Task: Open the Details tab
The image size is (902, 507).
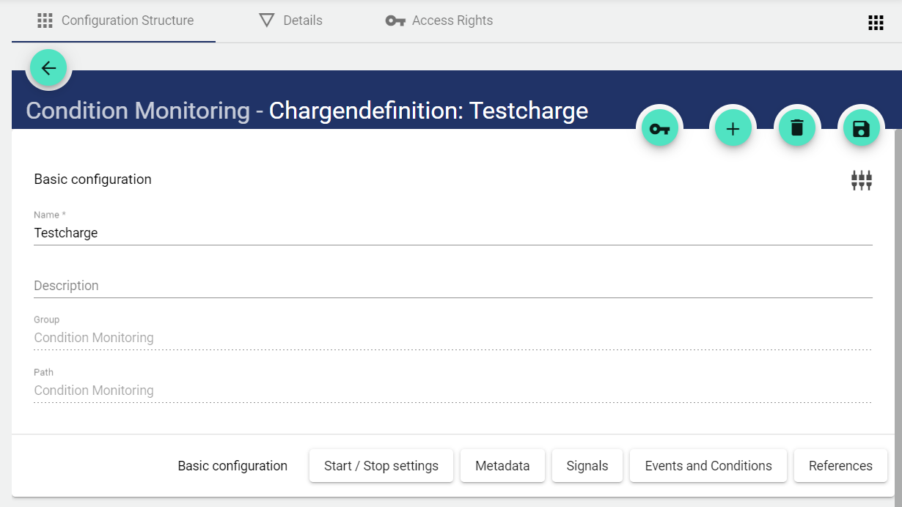Action: pyautogui.click(x=291, y=21)
